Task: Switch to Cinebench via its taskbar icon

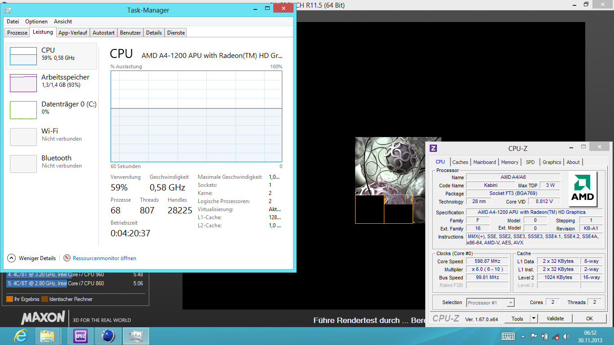Action: click(108, 336)
